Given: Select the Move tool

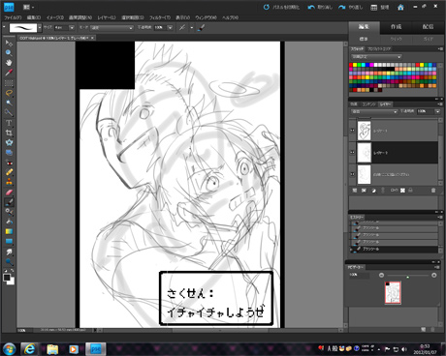Looking at the screenshot, I should [9, 43].
